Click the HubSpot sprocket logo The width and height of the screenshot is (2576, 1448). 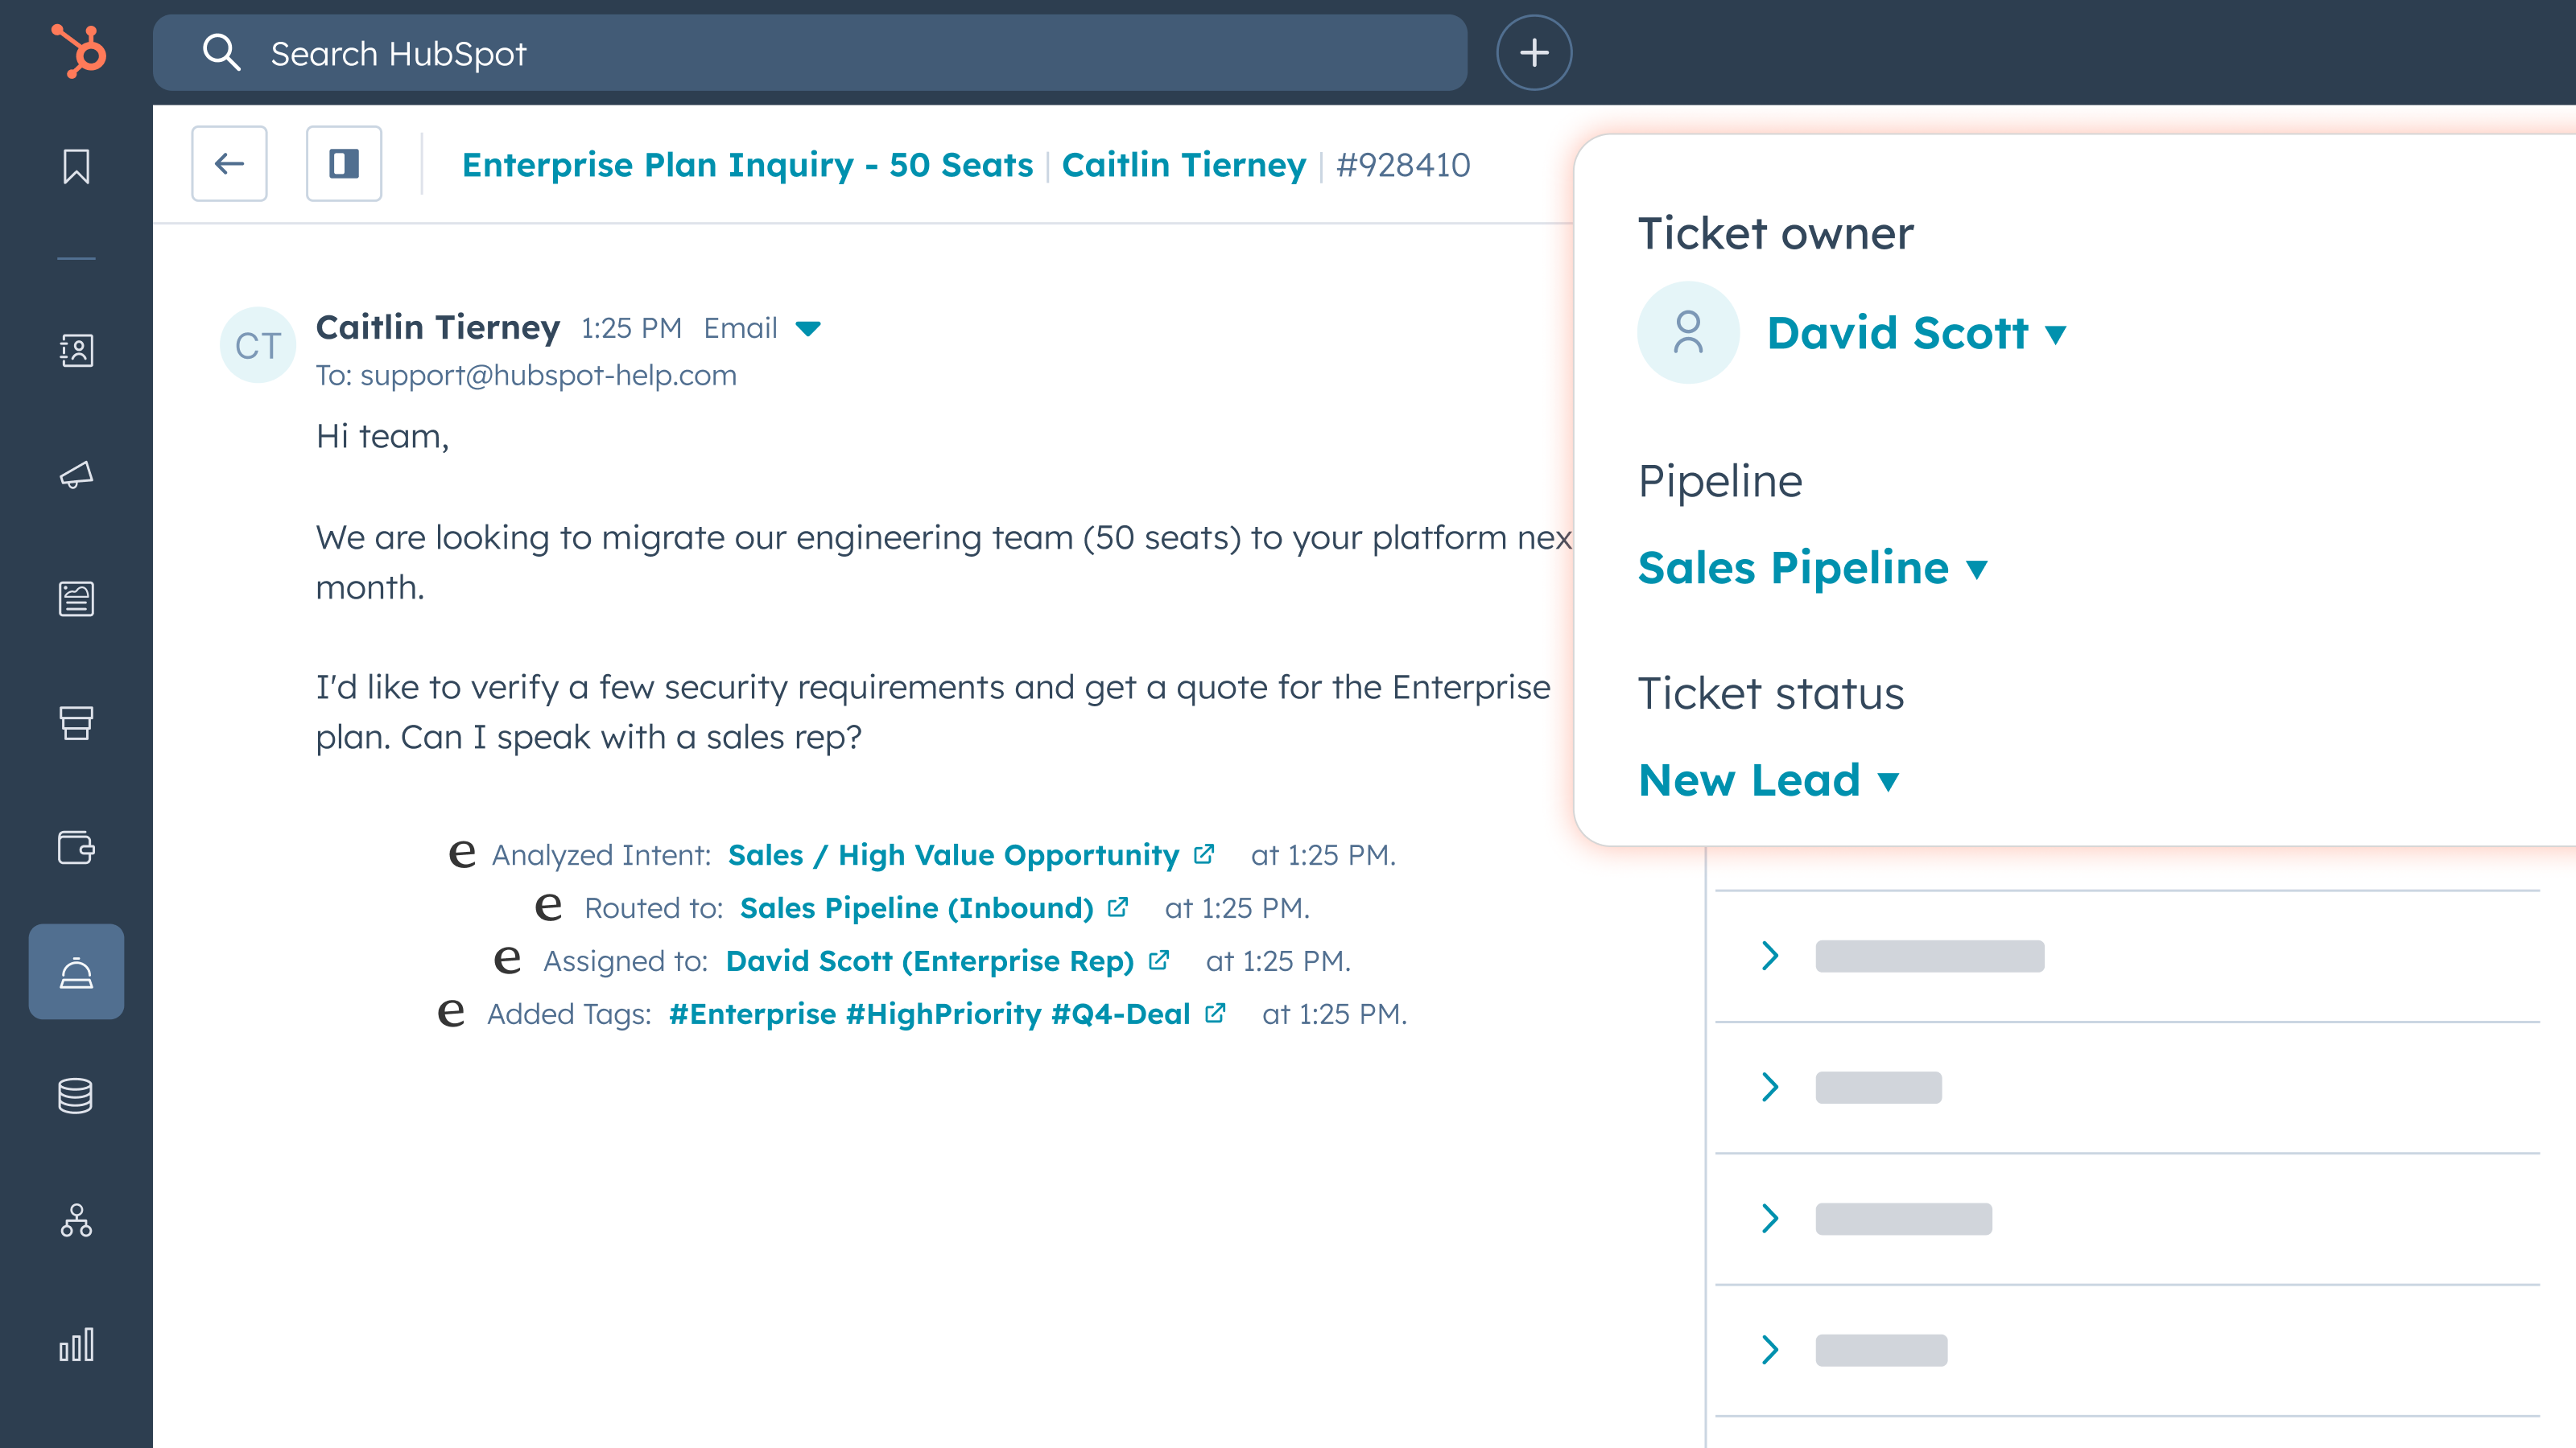78,51
